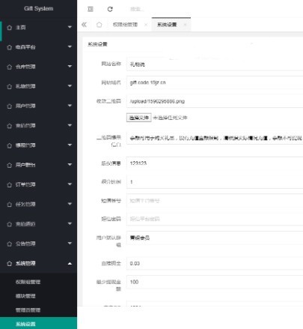Open 权限组管理 in the sidebar submenu
The image size is (303, 329).
[x=28, y=282]
